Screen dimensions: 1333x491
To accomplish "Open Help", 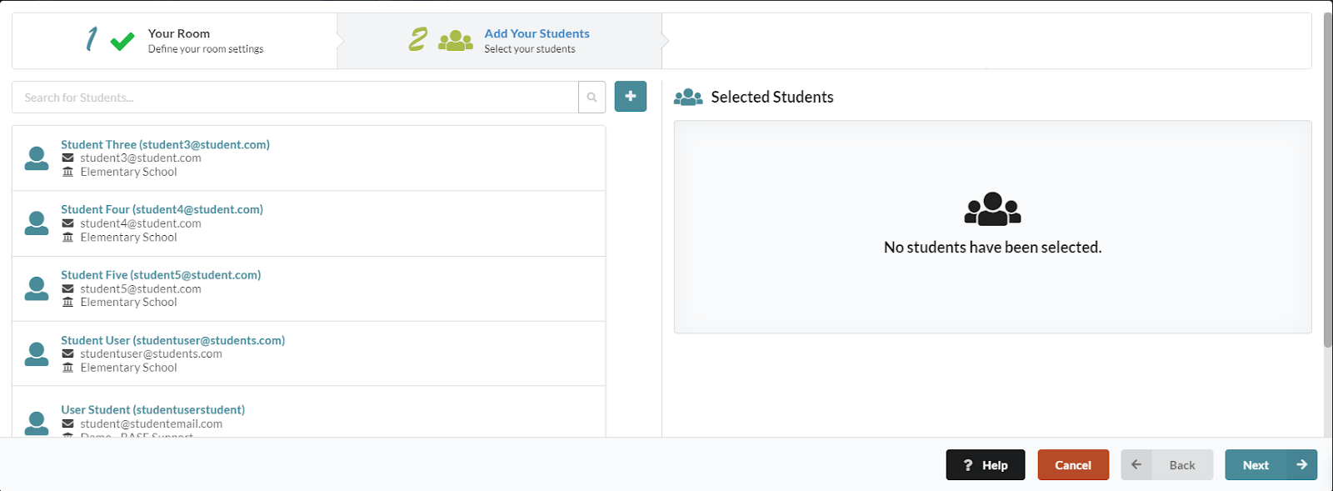I will coord(986,465).
